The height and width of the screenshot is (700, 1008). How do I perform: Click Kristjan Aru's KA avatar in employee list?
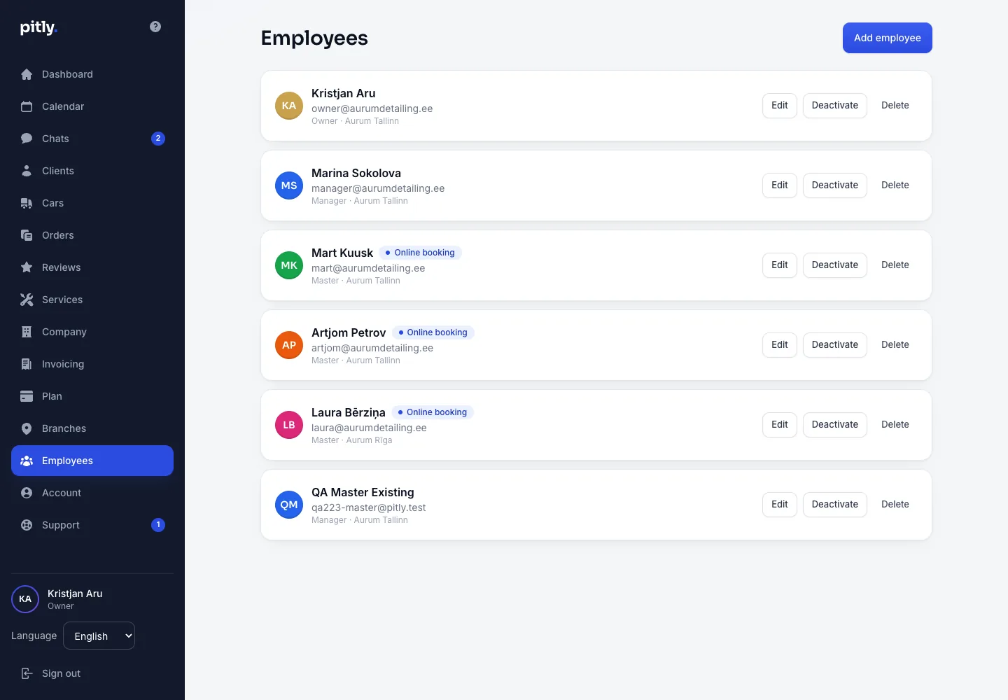289,106
